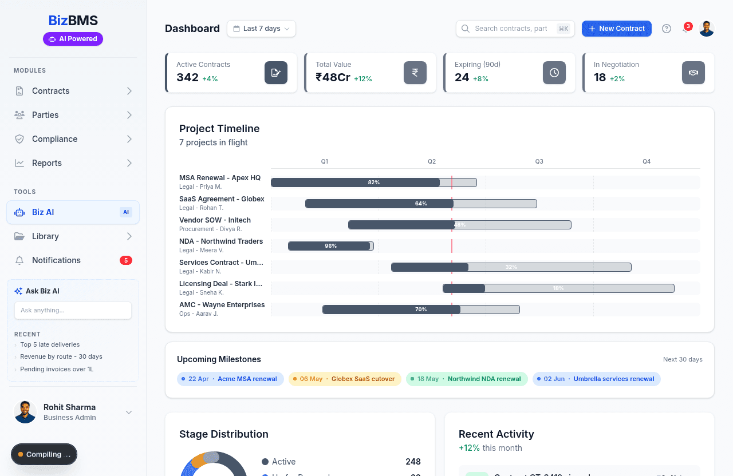Expand the Rohit Sharma profile menu

[x=129, y=412]
